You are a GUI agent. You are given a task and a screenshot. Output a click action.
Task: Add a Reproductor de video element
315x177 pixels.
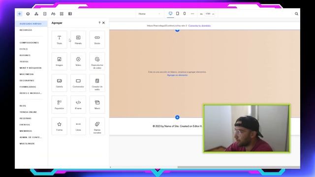point(97,61)
